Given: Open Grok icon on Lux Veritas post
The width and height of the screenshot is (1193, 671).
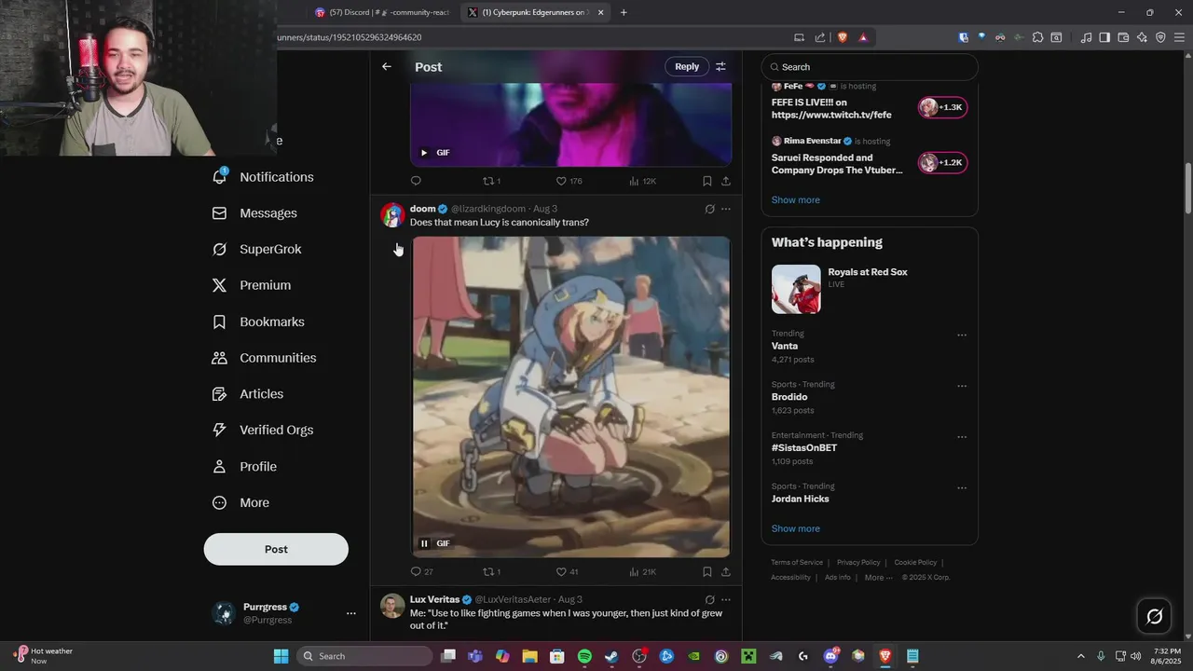Looking at the screenshot, I should tap(709, 599).
